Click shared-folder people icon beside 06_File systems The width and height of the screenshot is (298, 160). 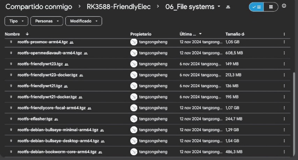click(228, 7)
